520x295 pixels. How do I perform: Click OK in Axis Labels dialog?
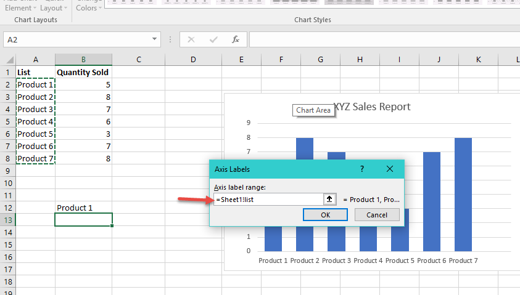tap(325, 214)
